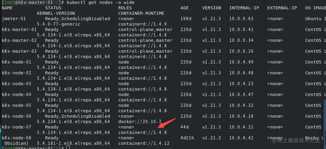Click the typed command kubectl get nodes -o wide
326x149 pixels.
point(101,2)
